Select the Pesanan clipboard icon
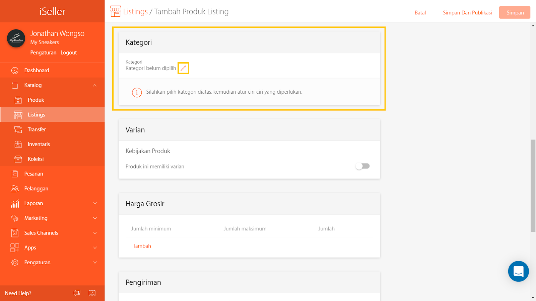Image resolution: width=536 pixels, height=301 pixels. (14, 174)
